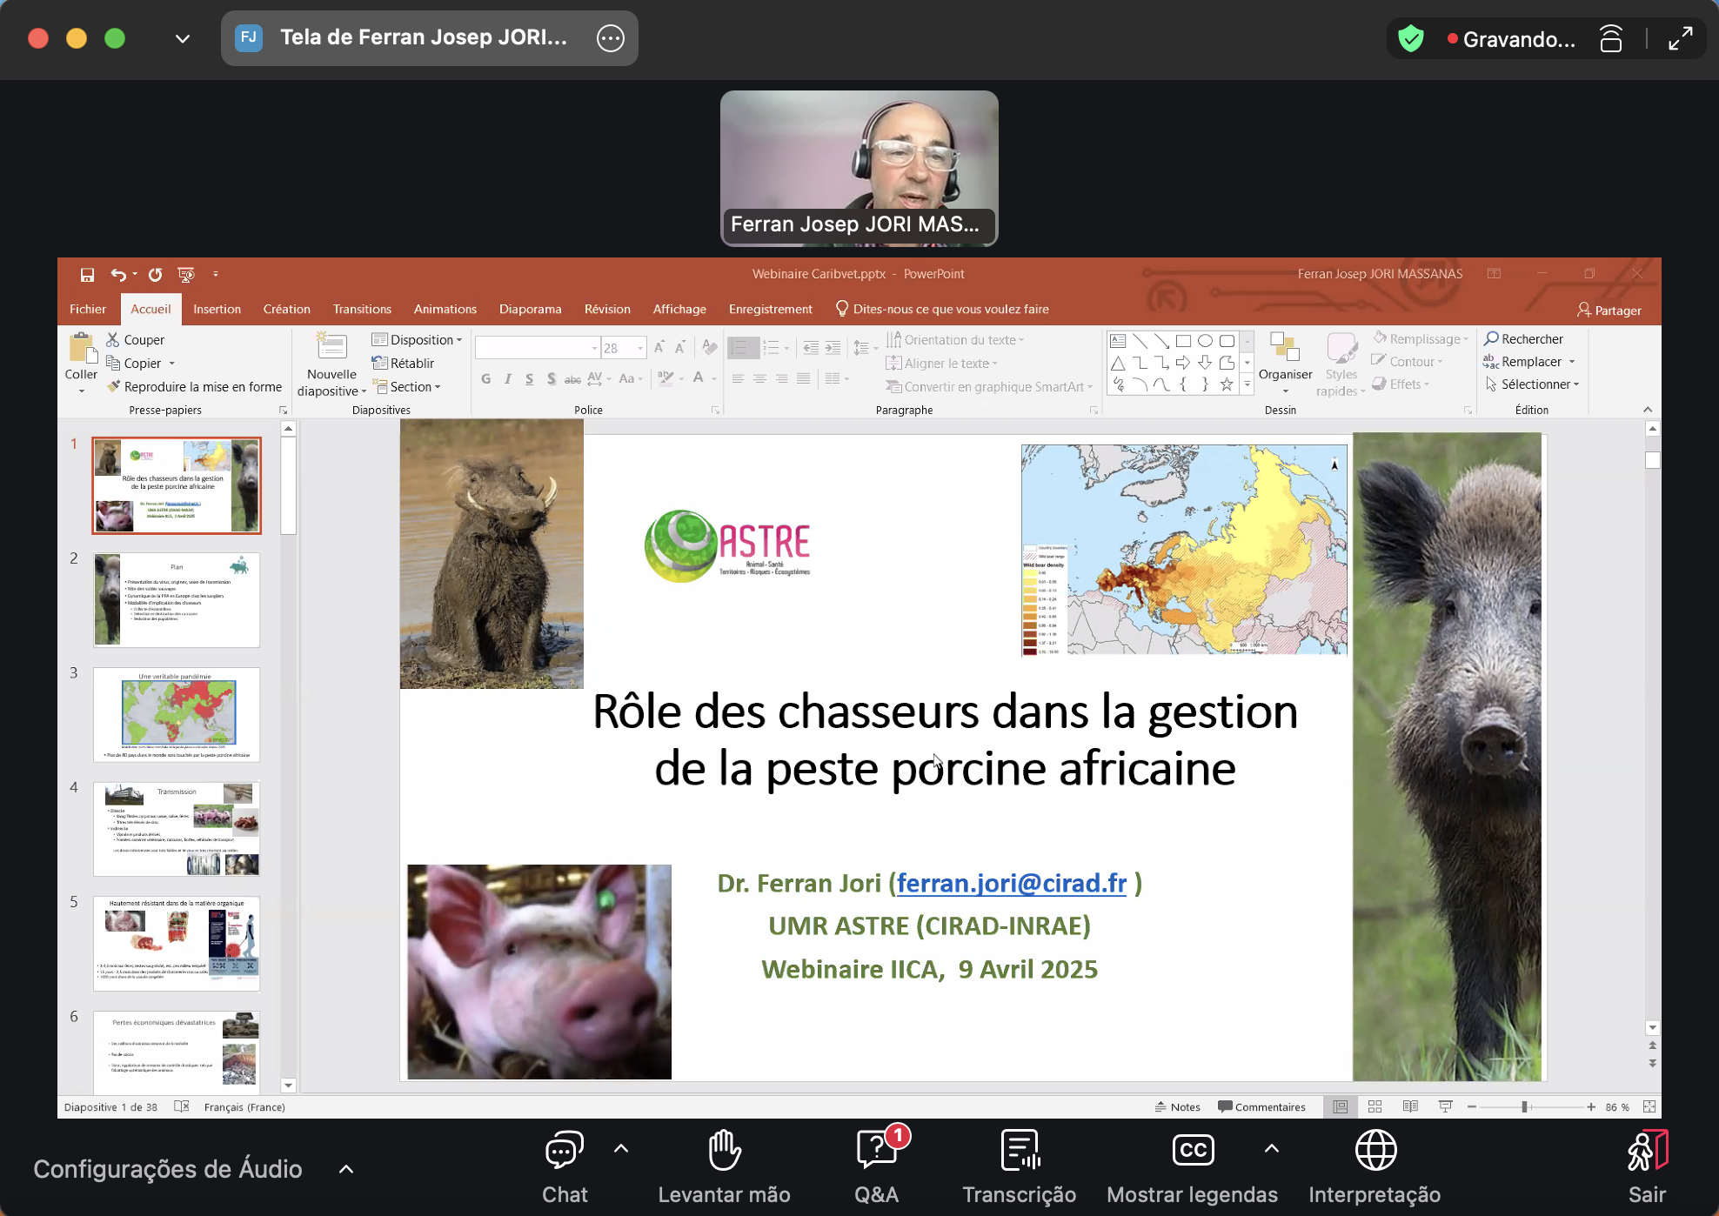Open the Diaporama ribbon tab
The height and width of the screenshot is (1216, 1719).
click(x=530, y=309)
